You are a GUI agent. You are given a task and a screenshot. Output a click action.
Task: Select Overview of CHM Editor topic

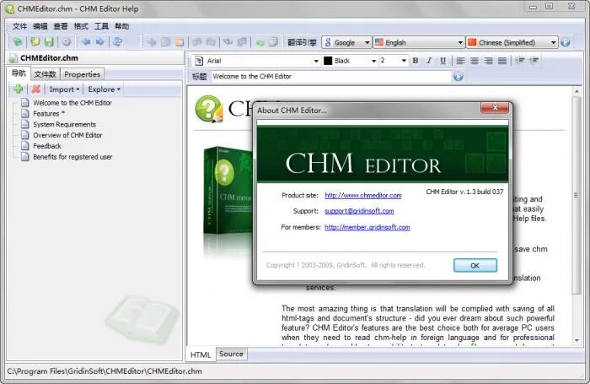tap(67, 135)
